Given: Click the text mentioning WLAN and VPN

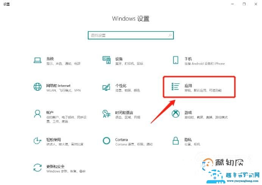Looking at the screenshot, I should point(64,90).
